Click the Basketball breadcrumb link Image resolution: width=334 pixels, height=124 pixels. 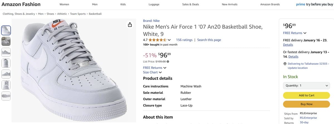pyautogui.click(x=95, y=14)
